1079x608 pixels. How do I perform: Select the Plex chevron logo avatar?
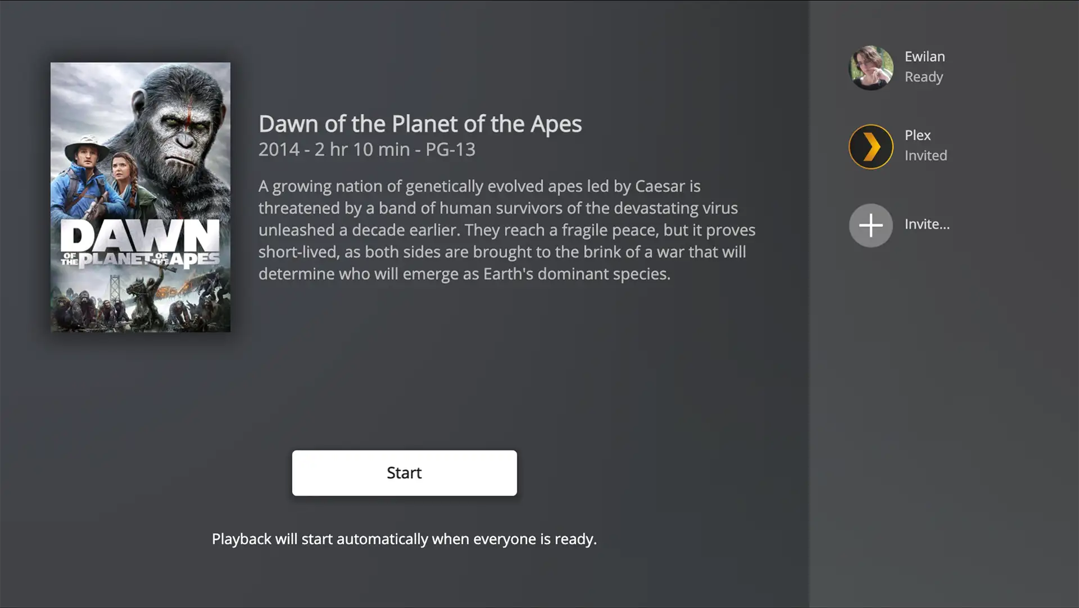point(871,147)
